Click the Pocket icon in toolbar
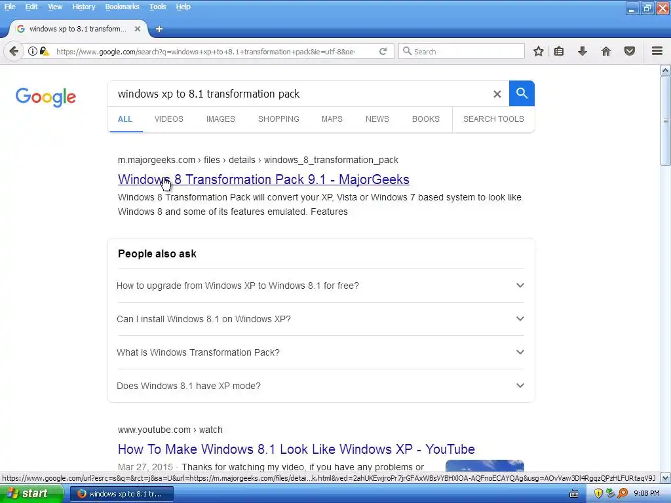 (x=630, y=51)
